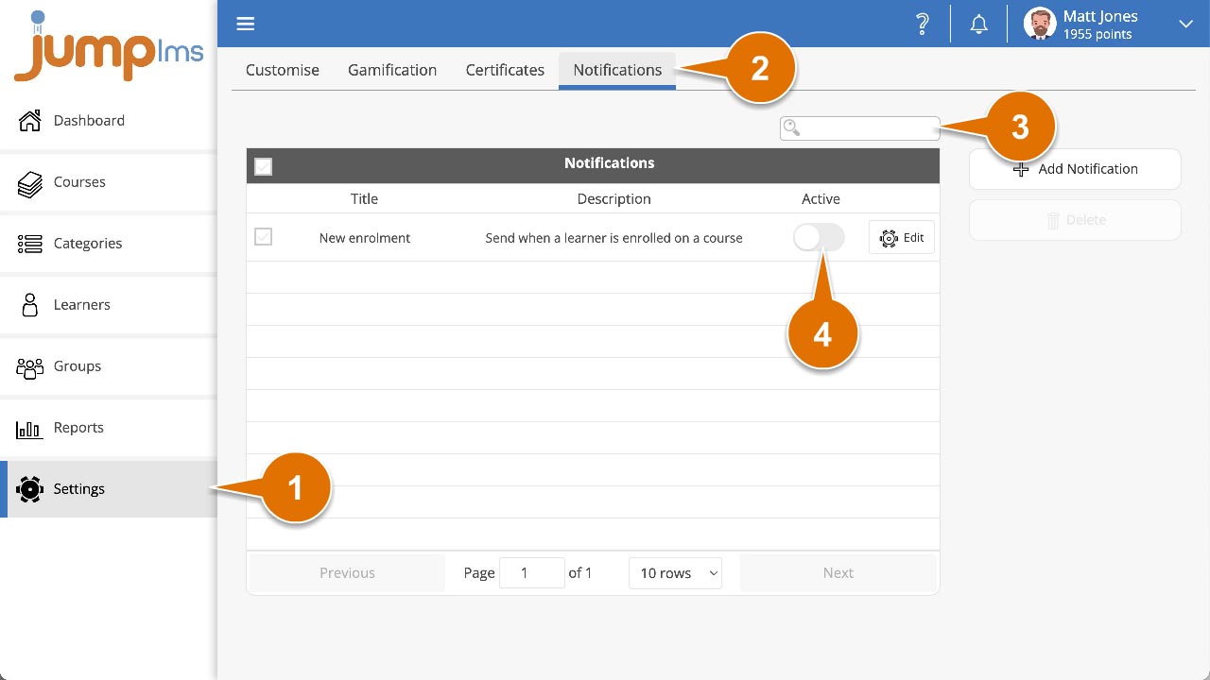Viewport: 1210px width, 680px height.
Task: Expand the user account dropdown chevron
Action: (x=1185, y=24)
